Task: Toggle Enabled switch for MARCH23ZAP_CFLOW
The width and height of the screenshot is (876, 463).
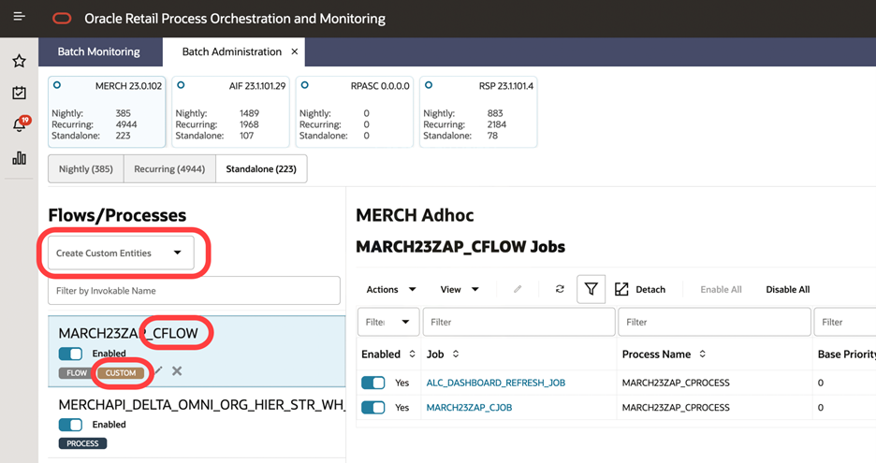Action: click(x=70, y=354)
